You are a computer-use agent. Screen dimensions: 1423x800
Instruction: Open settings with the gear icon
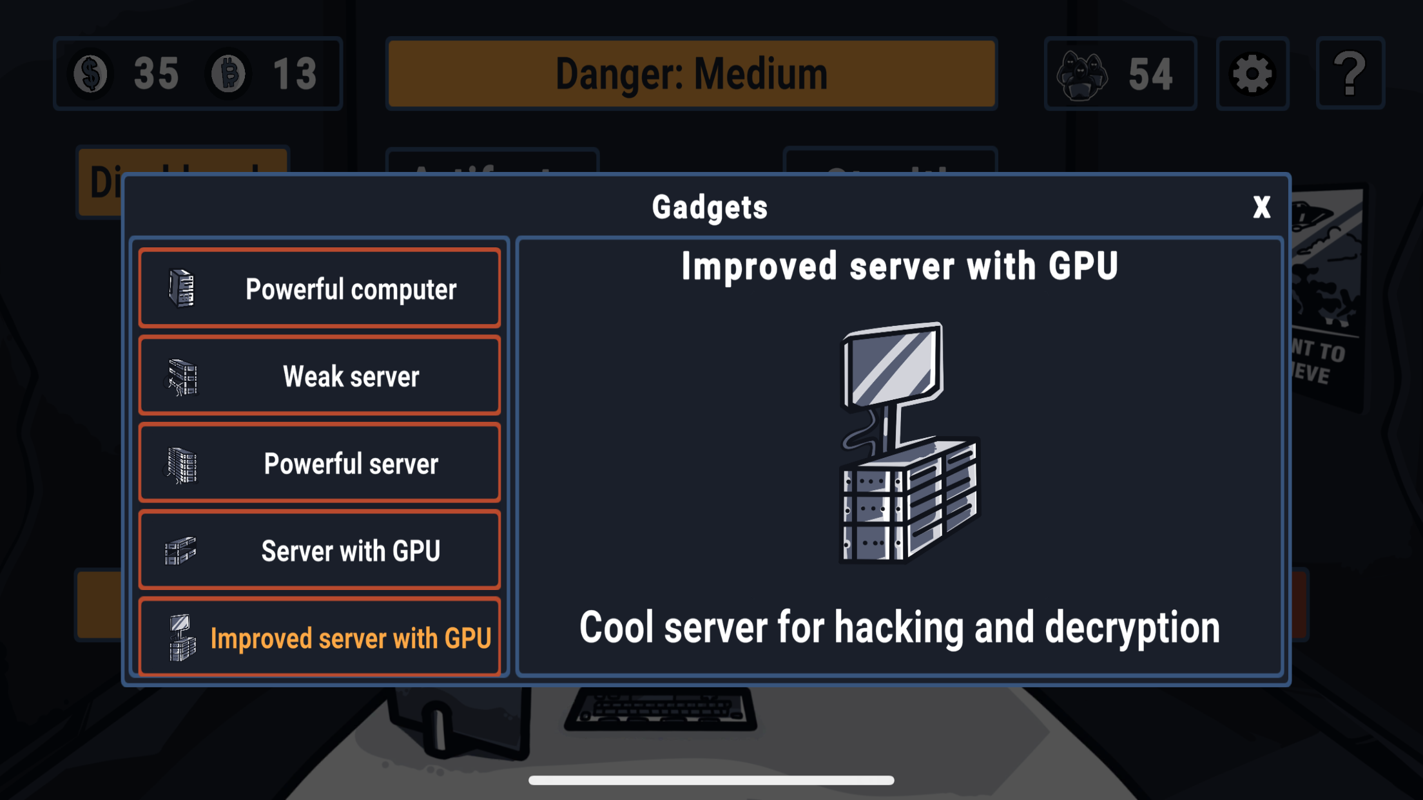pyautogui.click(x=1252, y=73)
